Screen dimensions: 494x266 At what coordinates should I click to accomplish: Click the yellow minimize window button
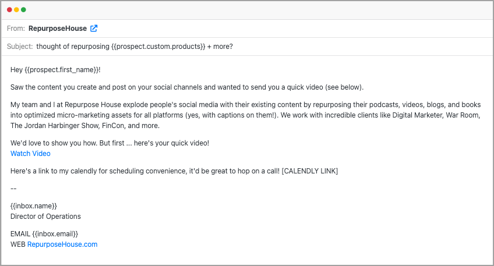click(16, 10)
